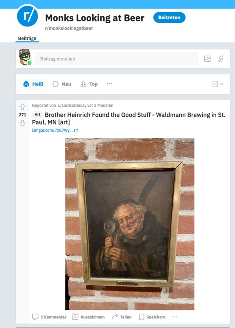Upvote the Brother Heinrich post
This screenshot has height=328, width=235.
(x=22, y=107)
